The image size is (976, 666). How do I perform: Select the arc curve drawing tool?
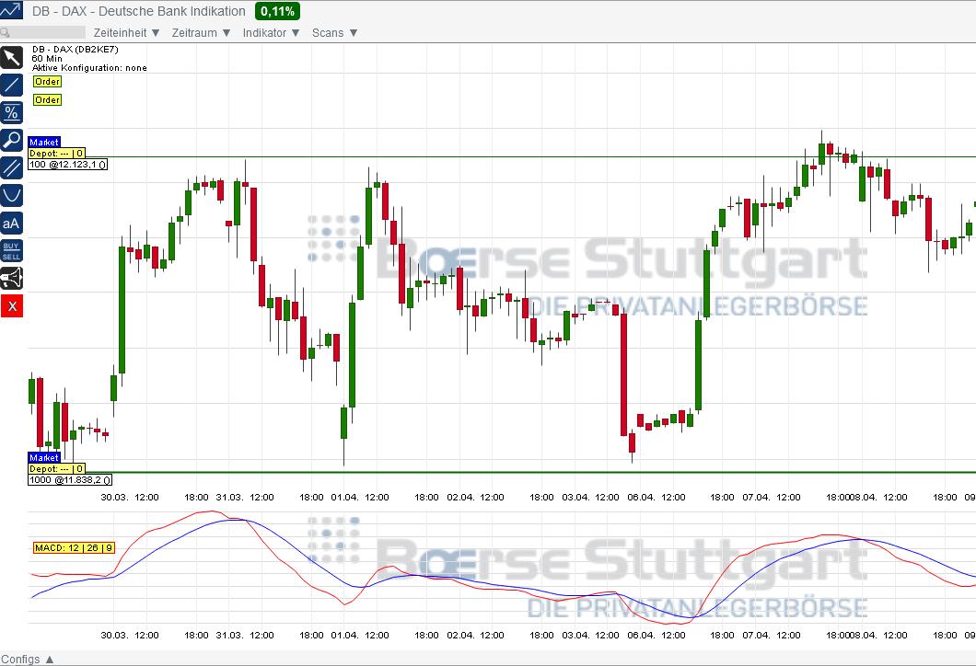pyautogui.click(x=11, y=195)
